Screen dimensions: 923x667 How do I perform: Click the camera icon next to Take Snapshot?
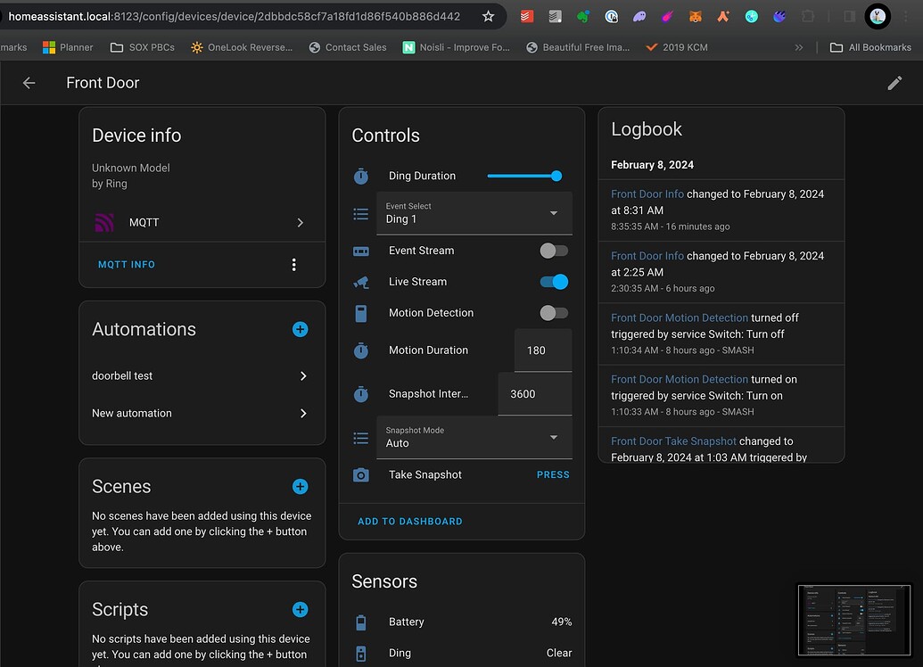(x=360, y=474)
